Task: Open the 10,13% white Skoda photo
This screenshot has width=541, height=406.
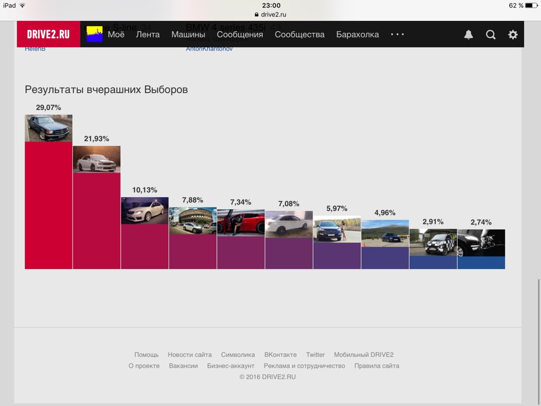Action: coord(145,210)
